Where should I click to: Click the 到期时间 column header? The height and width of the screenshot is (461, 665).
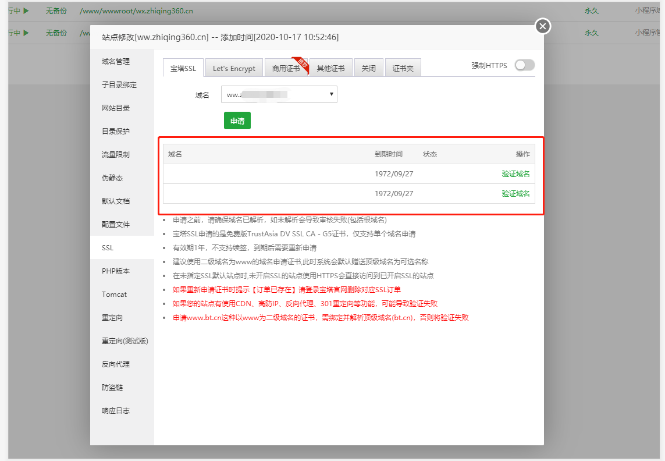pyautogui.click(x=389, y=154)
